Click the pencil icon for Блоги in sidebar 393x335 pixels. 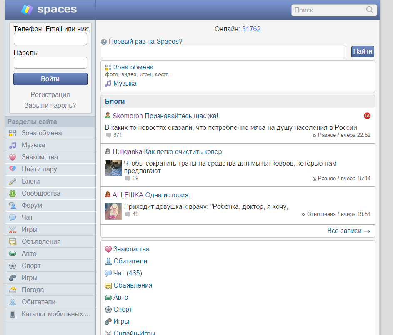pyautogui.click(x=13, y=181)
